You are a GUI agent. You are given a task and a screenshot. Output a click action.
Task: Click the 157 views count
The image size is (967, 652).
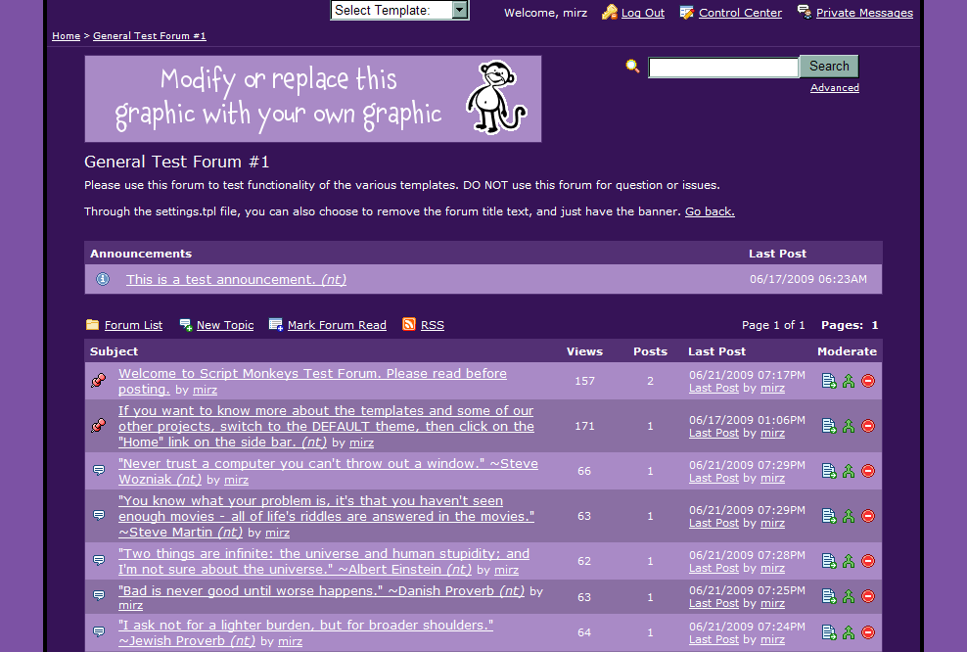coord(584,381)
